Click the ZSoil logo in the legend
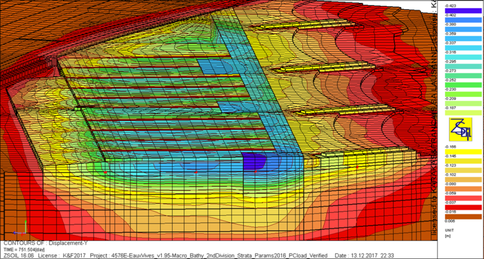The width and height of the screenshot is (484, 259). point(461,129)
